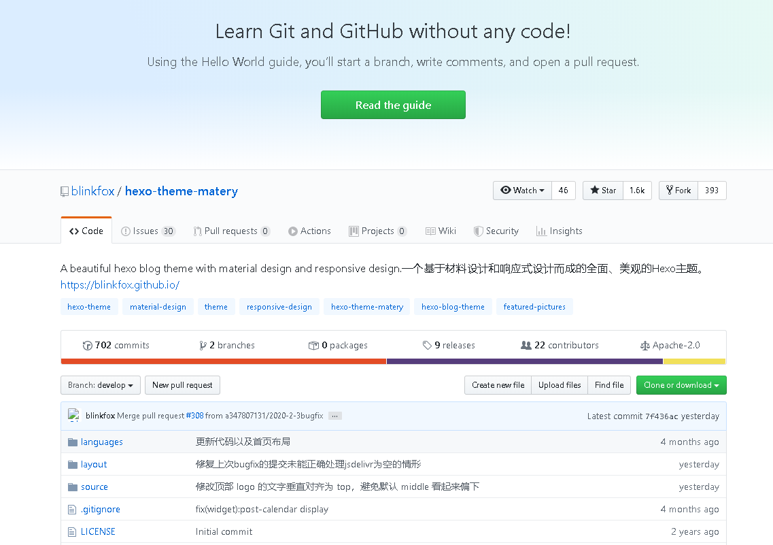Click the .gitignore file icon
773x545 pixels.
(x=72, y=510)
